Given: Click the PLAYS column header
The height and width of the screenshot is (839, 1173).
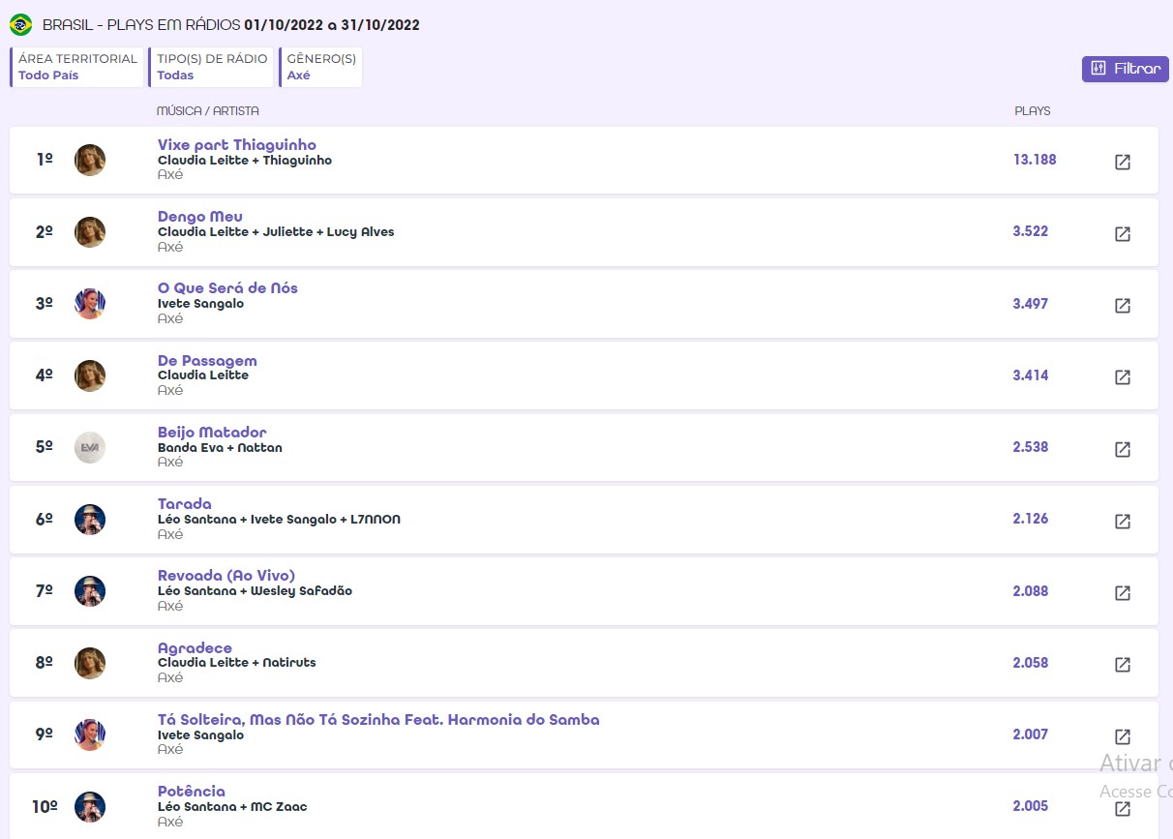Looking at the screenshot, I should click(x=1033, y=111).
